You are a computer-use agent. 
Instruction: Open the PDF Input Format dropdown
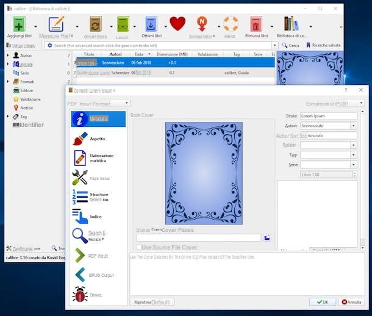tap(126, 103)
